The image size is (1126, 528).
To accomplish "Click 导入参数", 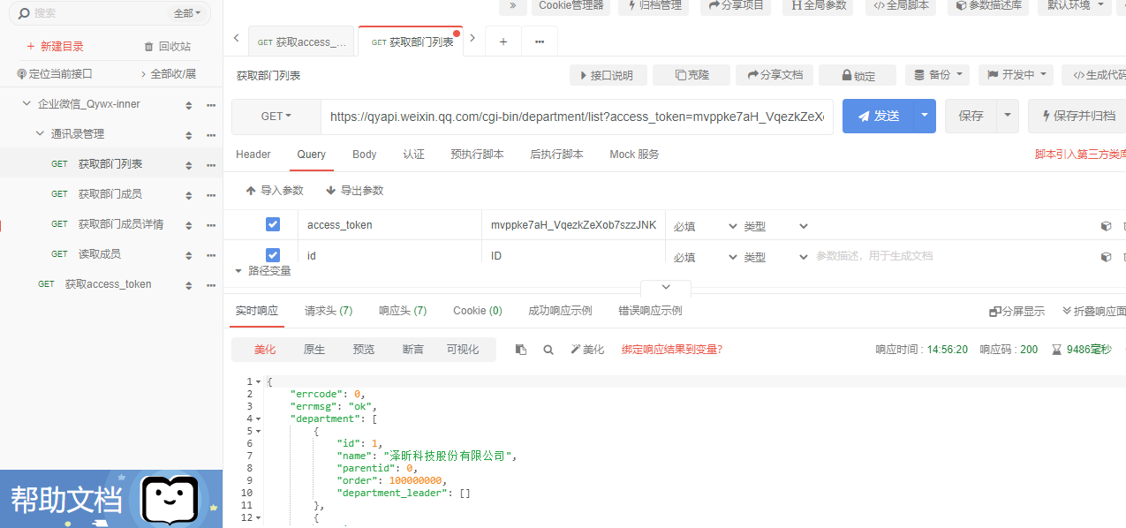I will (x=275, y=191).
